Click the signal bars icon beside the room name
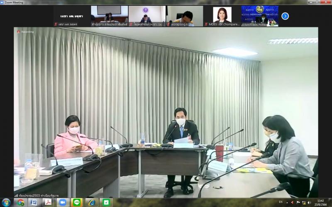Screen dimensions: 332x207 16,195
